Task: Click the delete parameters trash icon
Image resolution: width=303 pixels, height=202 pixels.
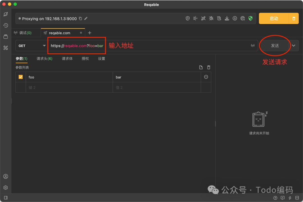Action: (208, 67)
